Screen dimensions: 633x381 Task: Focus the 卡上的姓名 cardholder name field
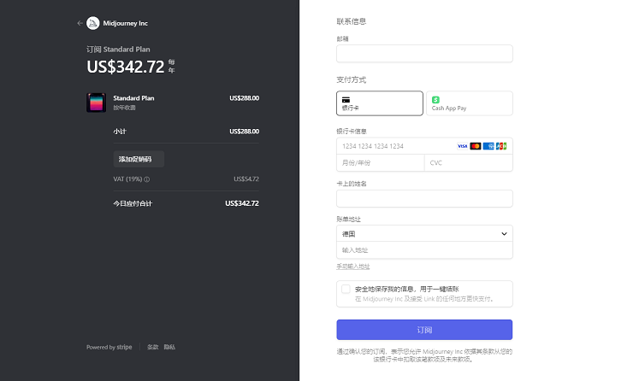pos(424,199)
